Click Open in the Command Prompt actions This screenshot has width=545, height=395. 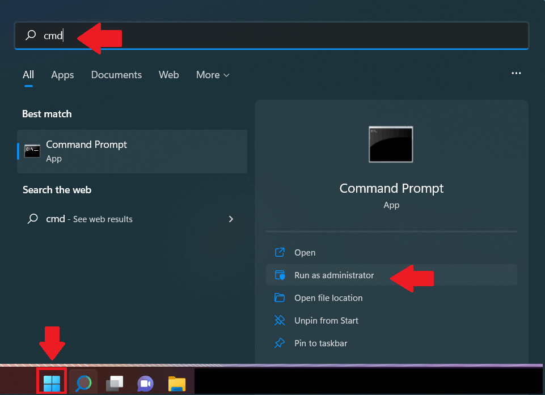click(391, 253)
